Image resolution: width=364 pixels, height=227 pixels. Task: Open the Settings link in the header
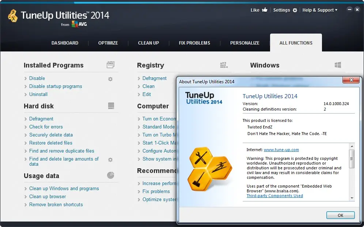pyautogui.click(x=281, y=10)
